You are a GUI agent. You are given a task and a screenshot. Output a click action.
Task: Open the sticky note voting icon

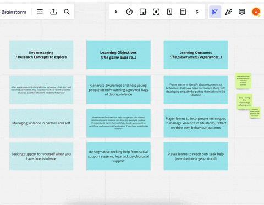[143, 12]
